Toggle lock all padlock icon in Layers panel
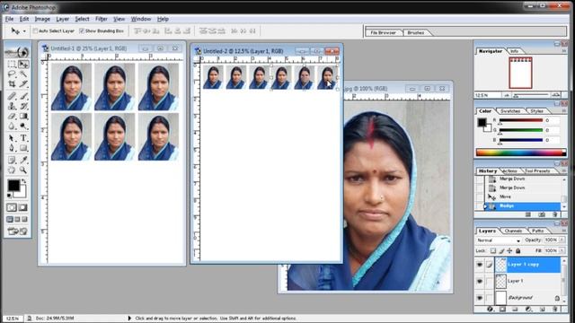575x323 pixels. pyautogui.click(x=518, y=251)
